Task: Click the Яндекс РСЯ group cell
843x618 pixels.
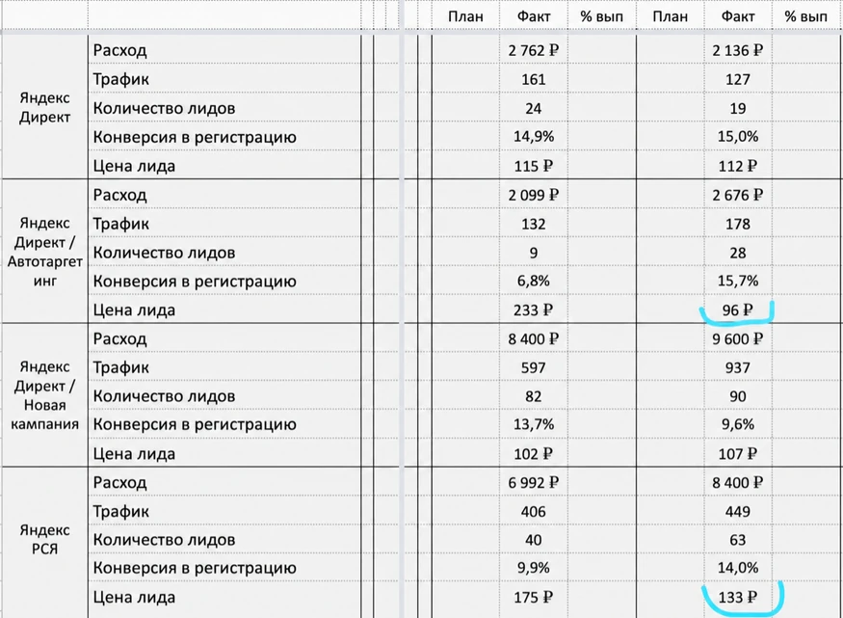Action: 44,542
